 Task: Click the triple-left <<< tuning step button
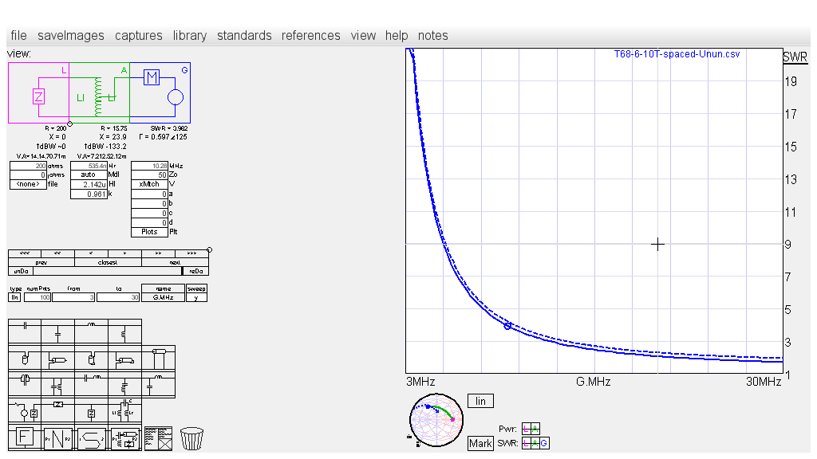pyautogui.click(x=25, y=253)
